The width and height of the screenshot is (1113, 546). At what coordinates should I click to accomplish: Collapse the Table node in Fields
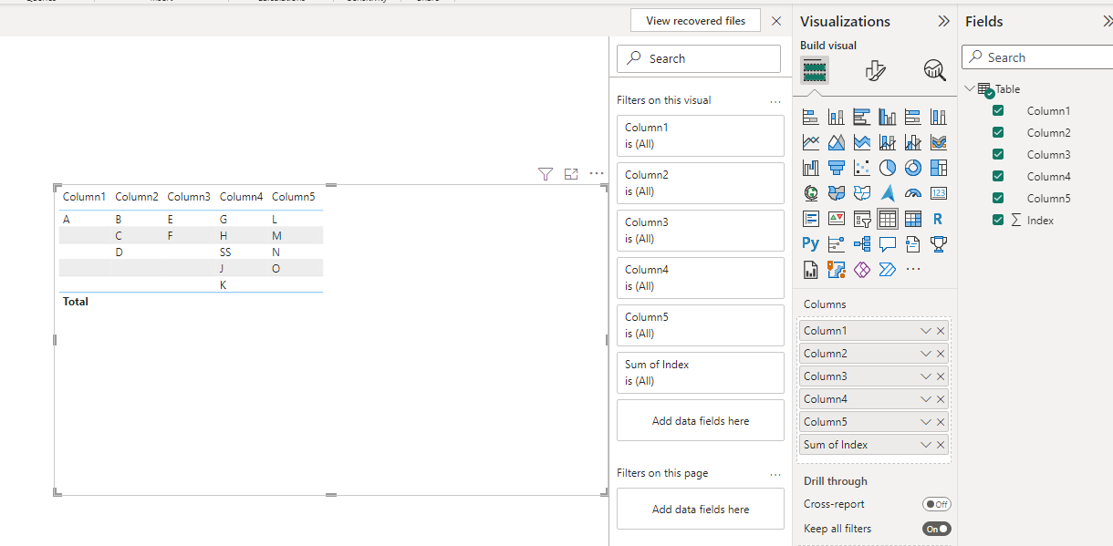coord(970,88)
